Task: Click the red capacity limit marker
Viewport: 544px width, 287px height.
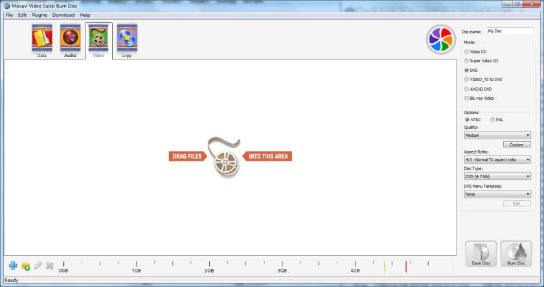Action: pyautogui.click(x=406, y=266)
